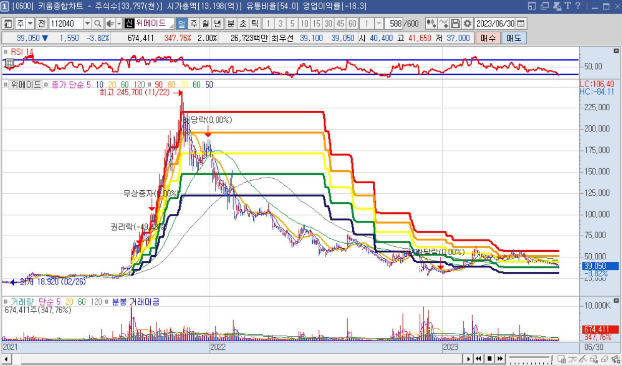Click the grid icon below RSI 14 label
The height and width of the screenshot is (366, 622).
(9, 63)
